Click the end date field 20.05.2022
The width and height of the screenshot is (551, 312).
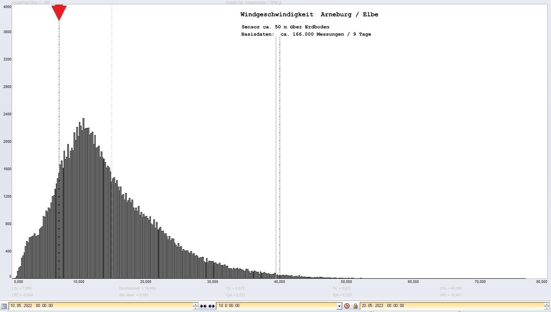452,306
